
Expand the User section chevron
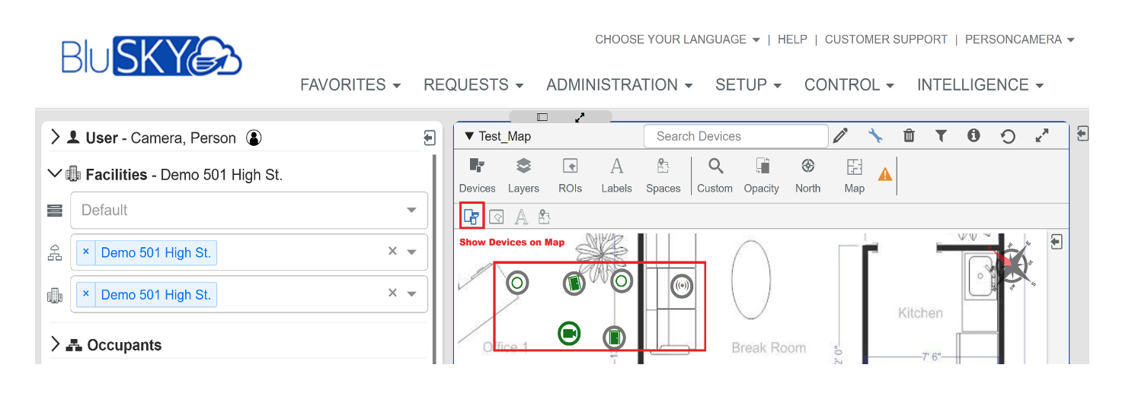[x=55, y=138]
